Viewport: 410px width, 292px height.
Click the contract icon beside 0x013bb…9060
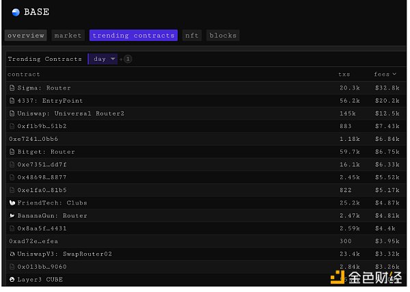12,267
